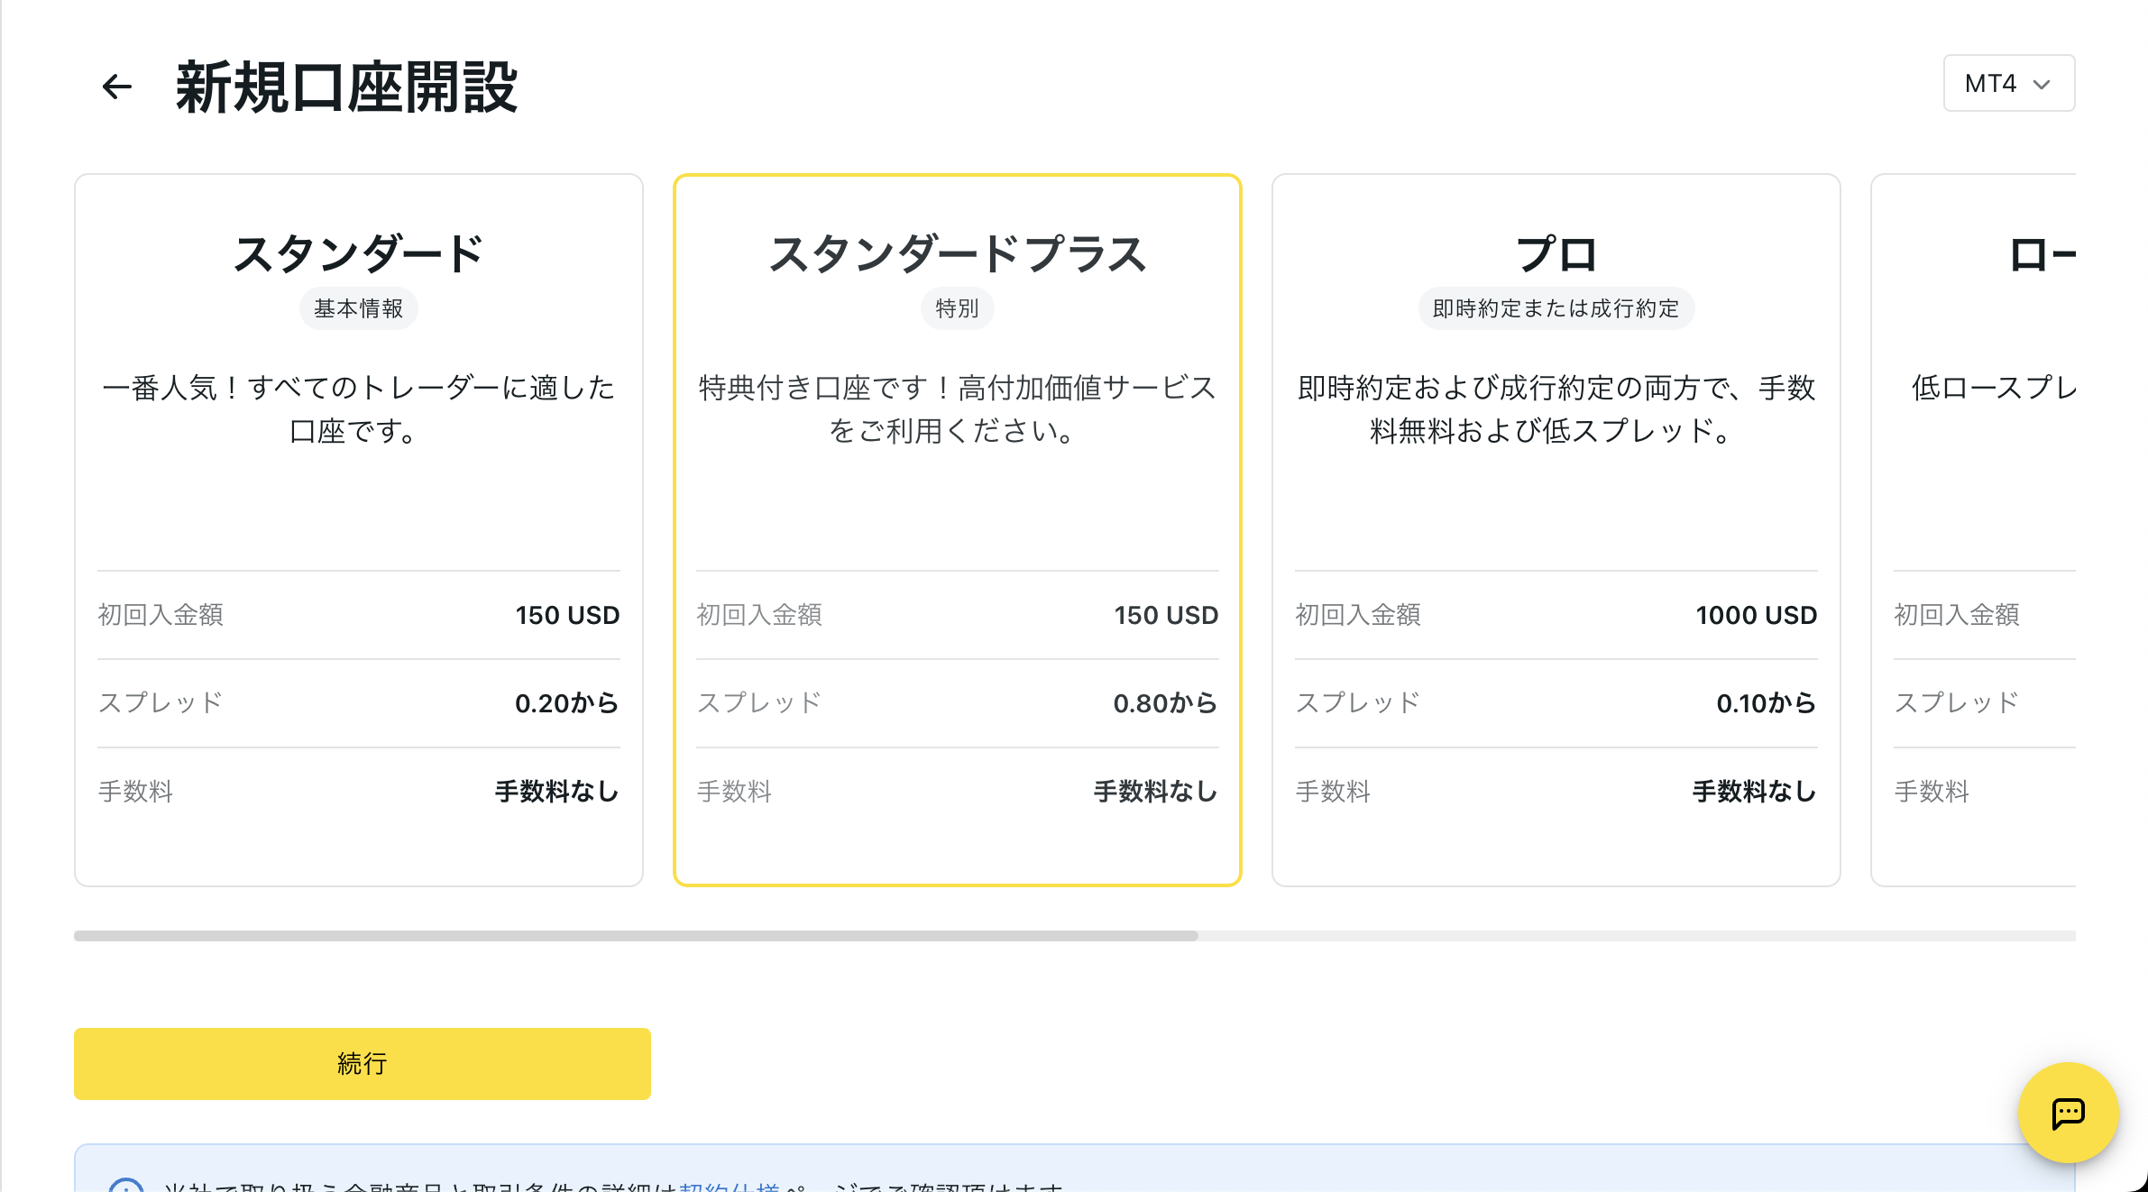Click the horizontal scrollbar thumb below cards
Viewport: 2148px width, 1192px height.
(x=636, y=936)
